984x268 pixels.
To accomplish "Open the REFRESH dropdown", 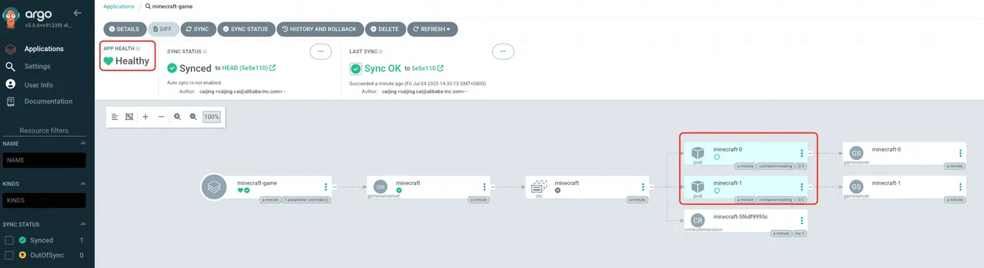I will click(x=432, y=29).
